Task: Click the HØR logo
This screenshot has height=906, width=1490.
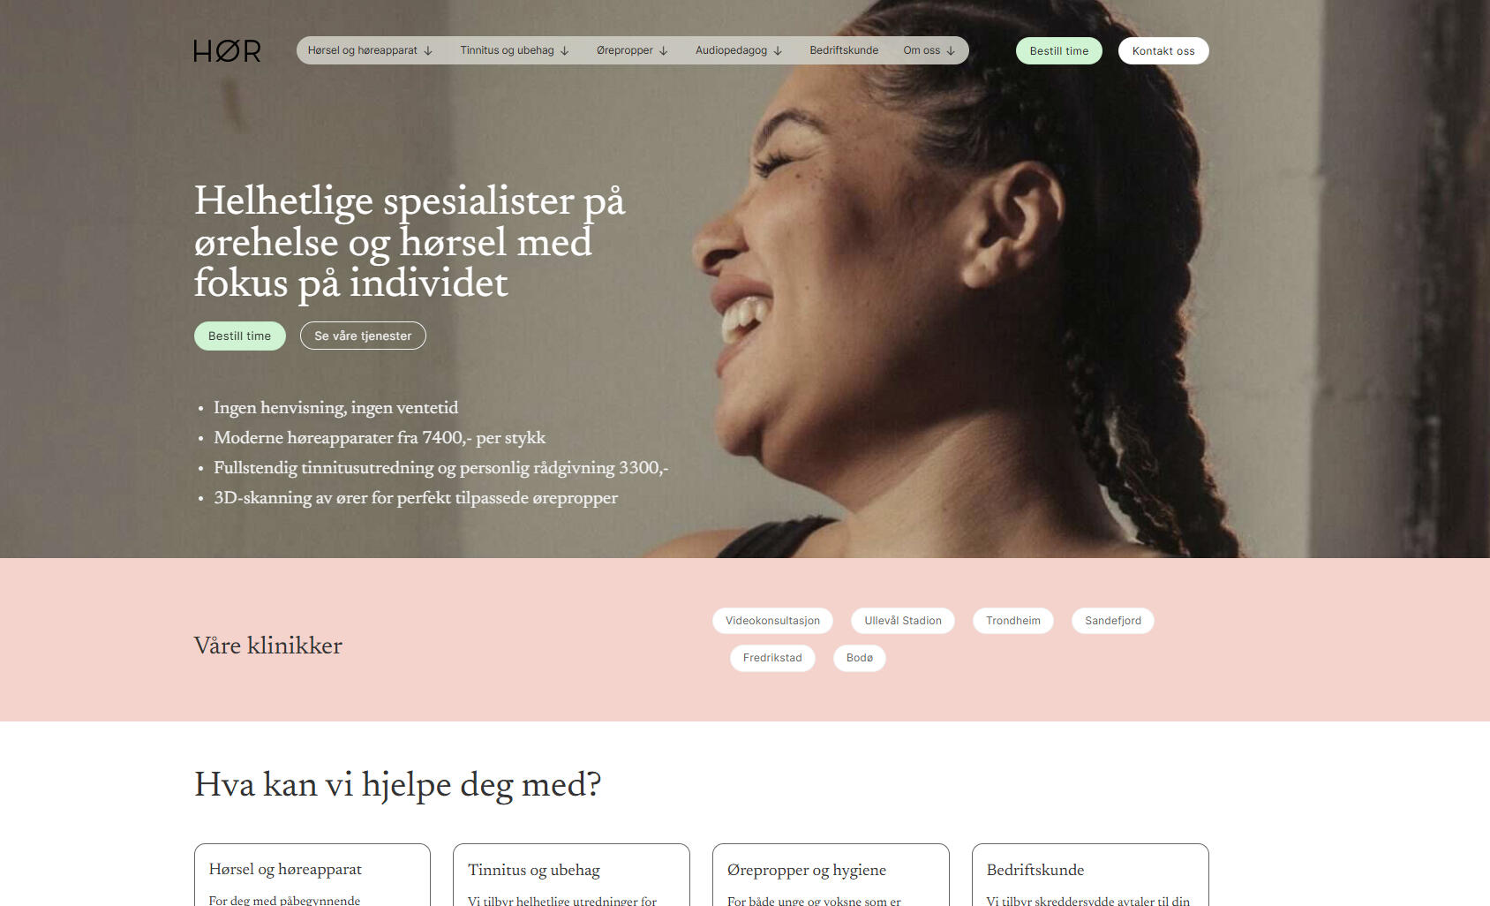Action: (227, 50)
